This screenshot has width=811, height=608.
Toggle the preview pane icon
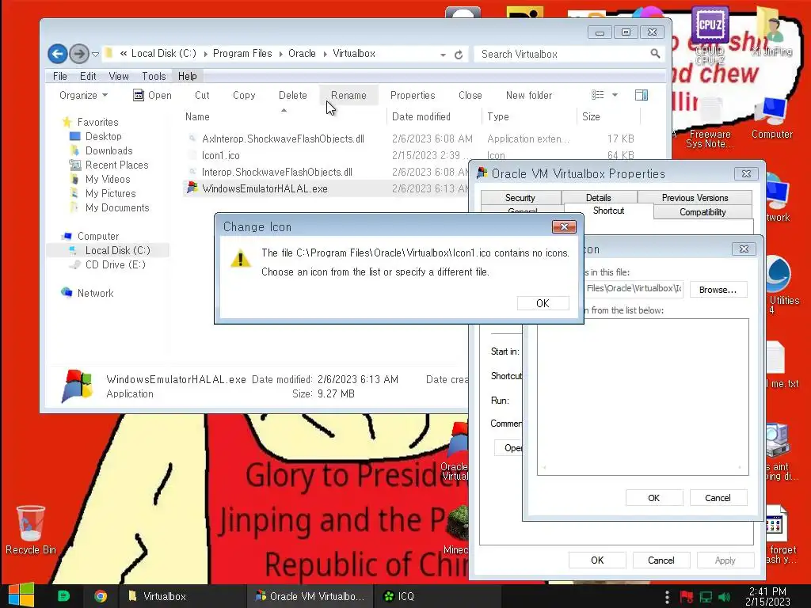click(642, 95)
